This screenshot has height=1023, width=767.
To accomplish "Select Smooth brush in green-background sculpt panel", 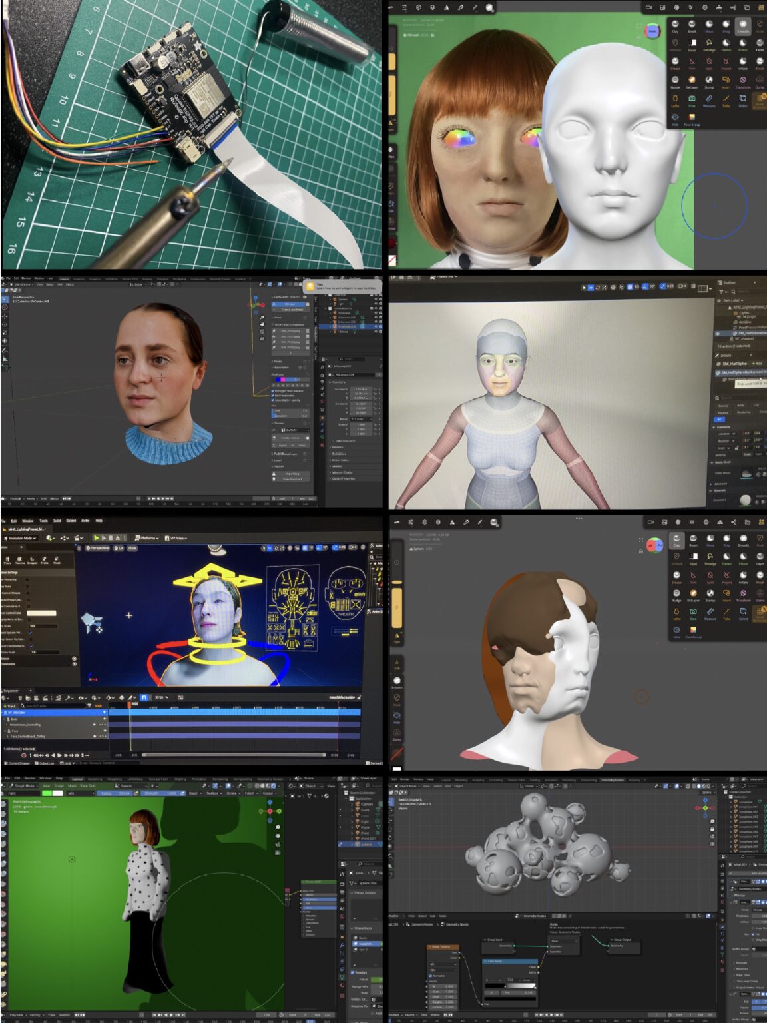I will pos(742,25).
